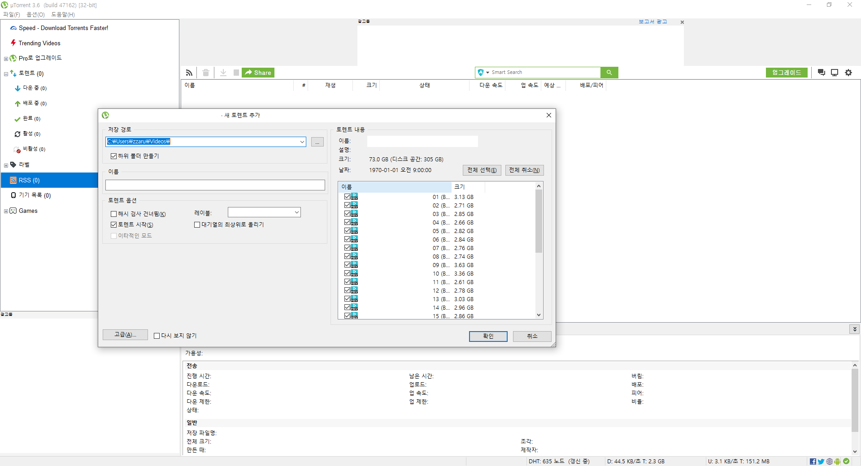The width and height of the screenshot is (861, 466).
Task: Uncheck file 12 (2.78 GB) checkbox
Action: (x=347, y=290)
